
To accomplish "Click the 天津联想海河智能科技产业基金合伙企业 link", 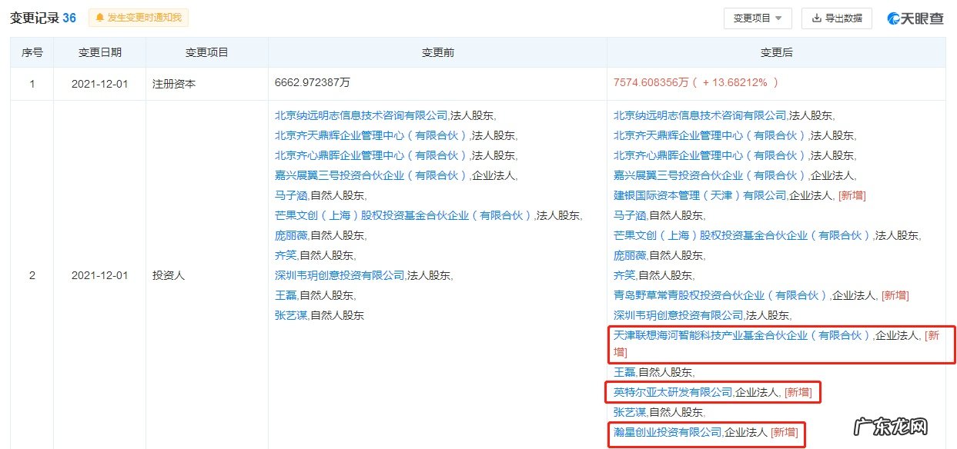I will (x=745, y=335).
